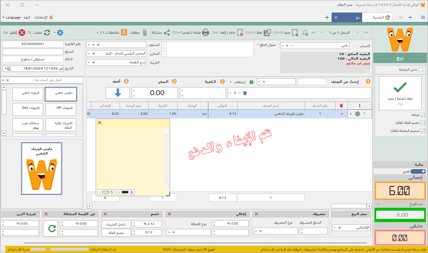Close the Sale (بيع) tab
Viewport: 428px width, 253px height.
click(x=336, y=17)
